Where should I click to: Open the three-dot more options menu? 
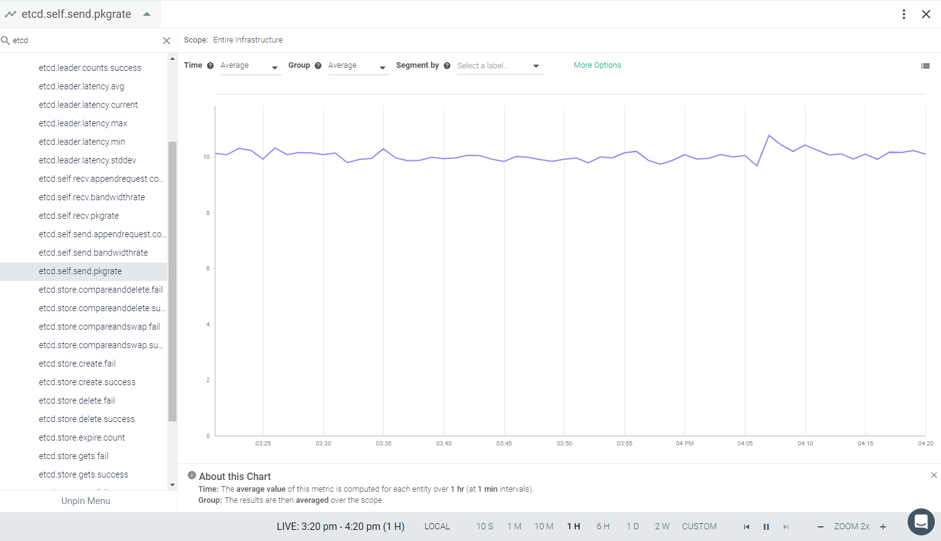pyautogui.click(x=904, y=14)
